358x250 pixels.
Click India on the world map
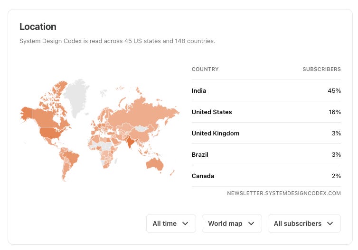(130, 142)
